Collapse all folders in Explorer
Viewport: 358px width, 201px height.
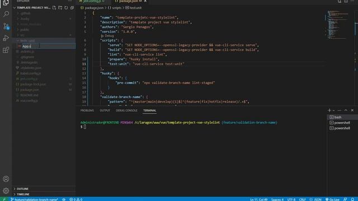point(72,8)
